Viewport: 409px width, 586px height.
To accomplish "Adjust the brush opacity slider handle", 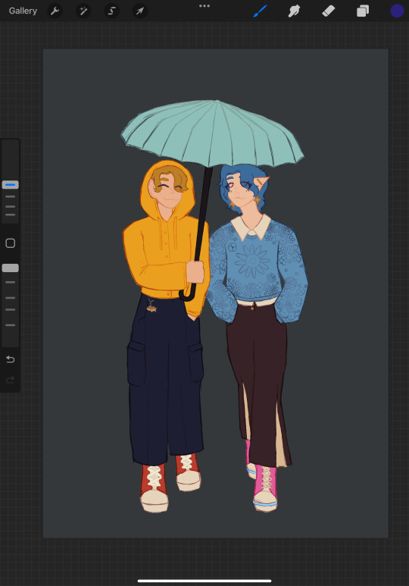I will pyautogui.click(x=10, y=268).
